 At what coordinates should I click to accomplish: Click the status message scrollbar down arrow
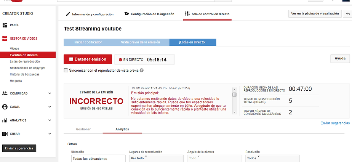pyautogui.click(x=234, y=112)
